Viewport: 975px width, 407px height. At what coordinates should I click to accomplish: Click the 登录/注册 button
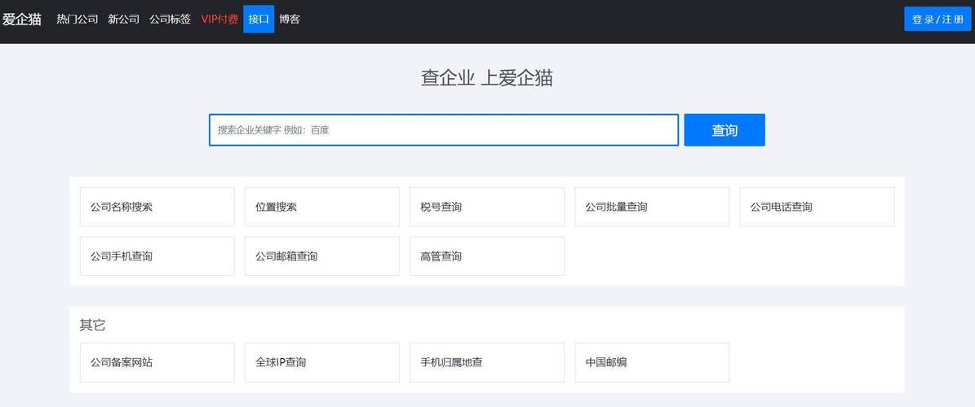pos(937,19)
